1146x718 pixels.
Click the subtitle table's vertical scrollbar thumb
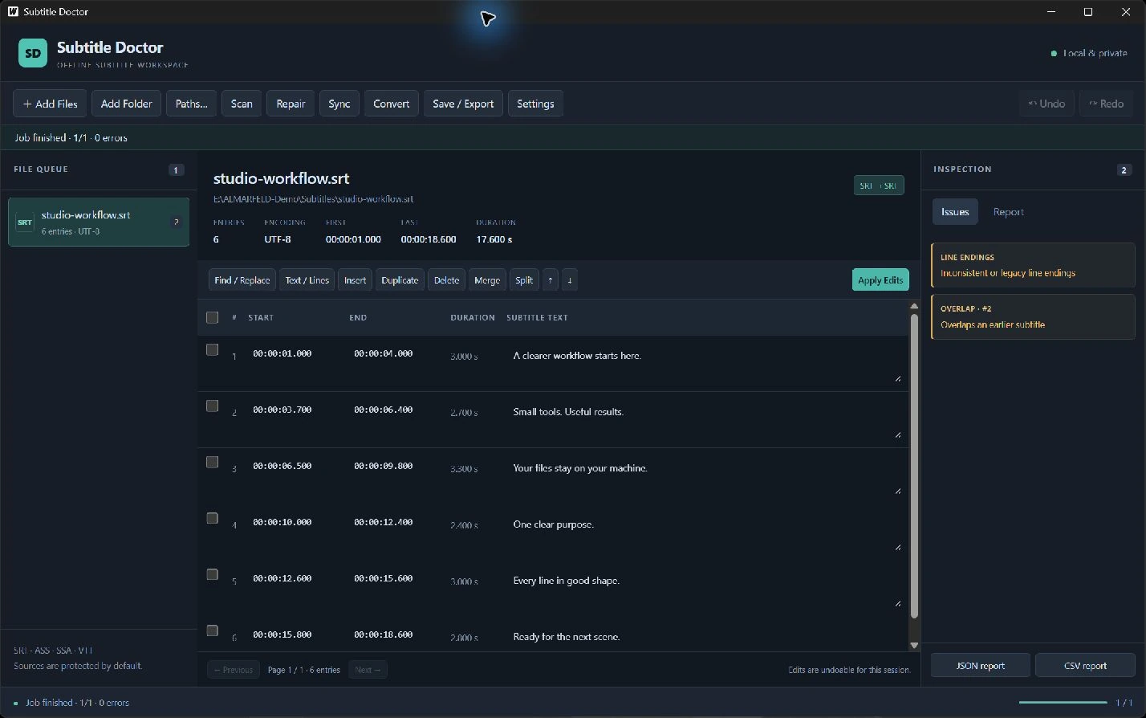[x=914, y=466]
